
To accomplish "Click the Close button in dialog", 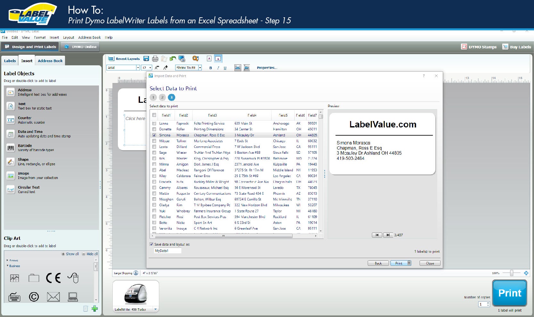I will (x=430, y=263).
